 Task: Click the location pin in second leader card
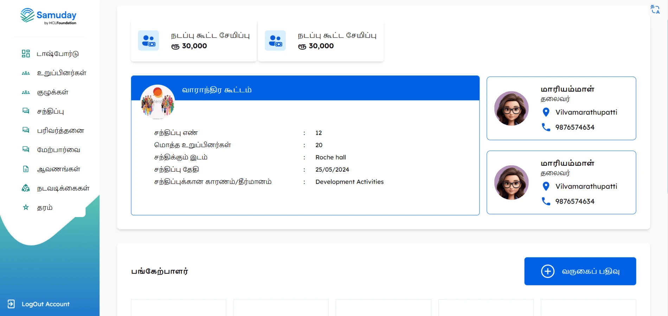click(546, 186)
